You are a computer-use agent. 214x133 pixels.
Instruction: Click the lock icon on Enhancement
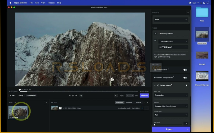(186, 85)
